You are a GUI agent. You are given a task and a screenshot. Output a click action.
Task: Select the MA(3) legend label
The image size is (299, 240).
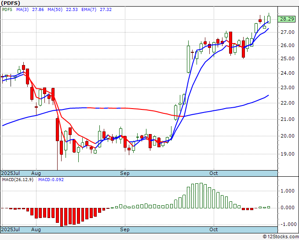click(22, 10)
